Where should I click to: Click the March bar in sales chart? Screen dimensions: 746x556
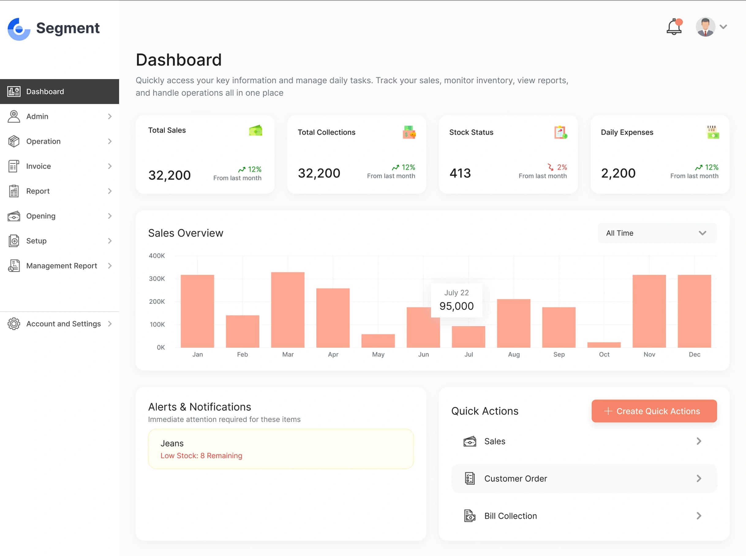[x=288, y=310]
